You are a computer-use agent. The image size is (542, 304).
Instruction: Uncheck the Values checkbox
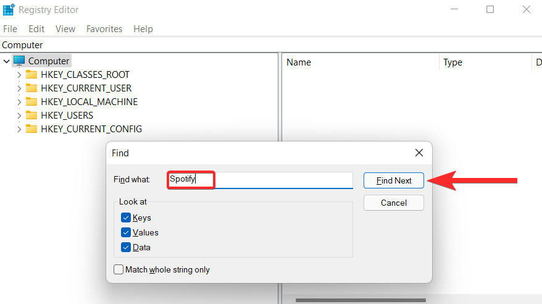(x=126, y=232)
